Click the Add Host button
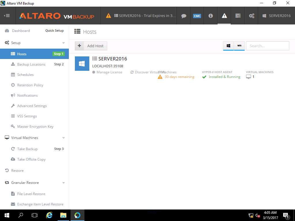295x221 pixels. click(x=91, y=46)
